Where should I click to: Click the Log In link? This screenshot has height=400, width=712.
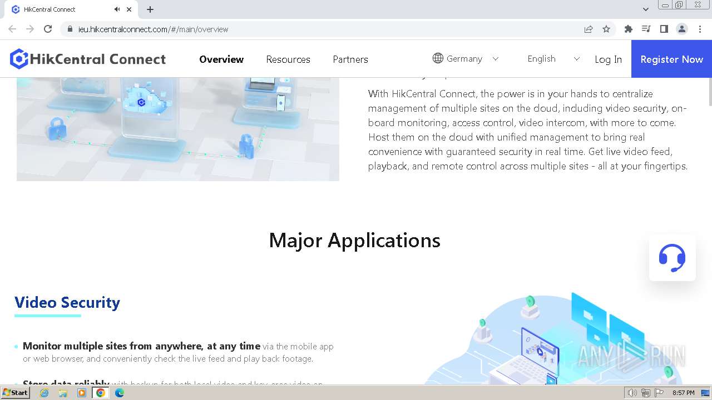point(608,59)
